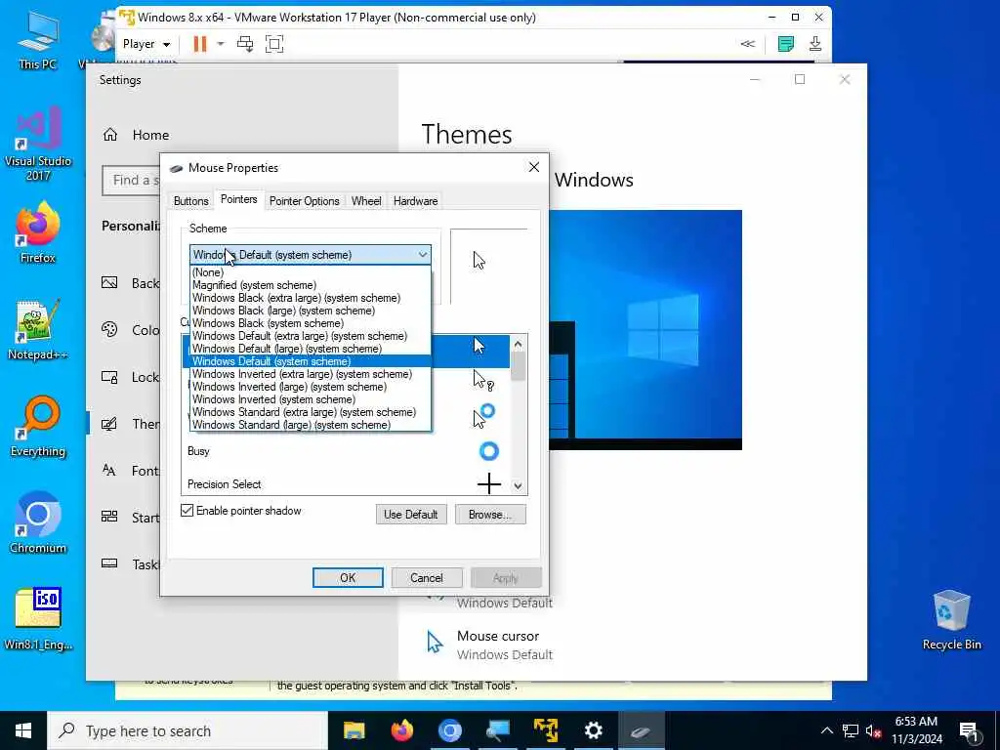This screenshot has width=1000, height=750.
Task: Open Everything search desktop shortcut
Action: (38, 426)
